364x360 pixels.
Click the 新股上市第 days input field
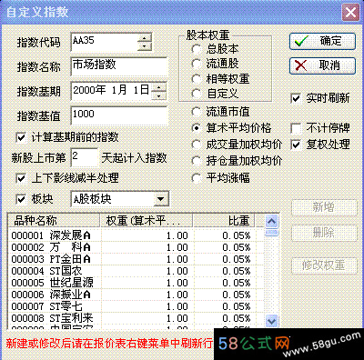pos(85,157)
